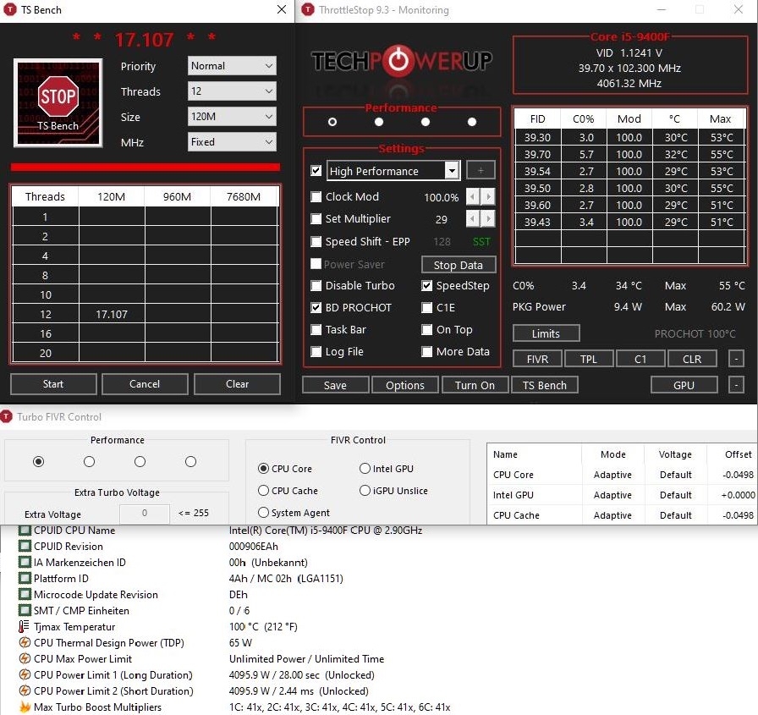The image size is (758, 715).
Task: Close the TS Bench window
Action: pos(282,9)
